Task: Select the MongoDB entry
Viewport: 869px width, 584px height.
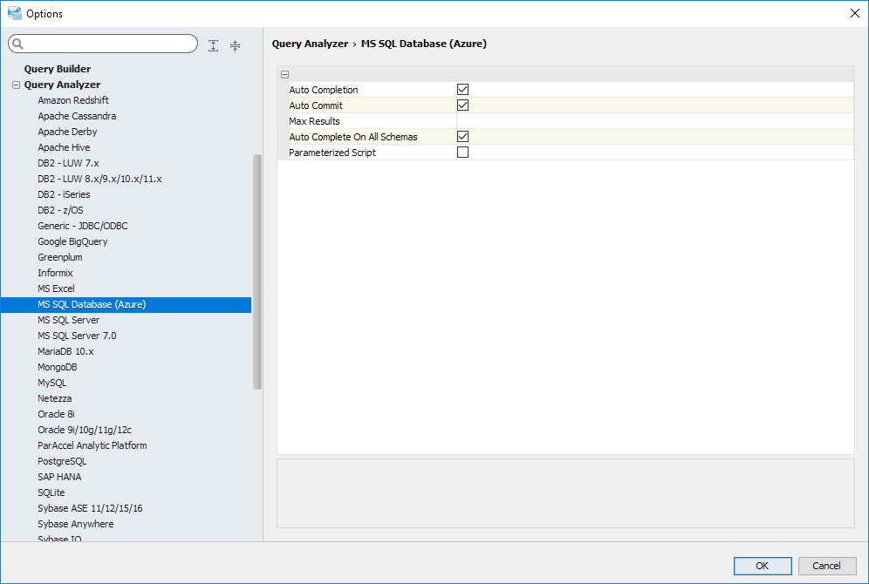Action: point(58,367)
